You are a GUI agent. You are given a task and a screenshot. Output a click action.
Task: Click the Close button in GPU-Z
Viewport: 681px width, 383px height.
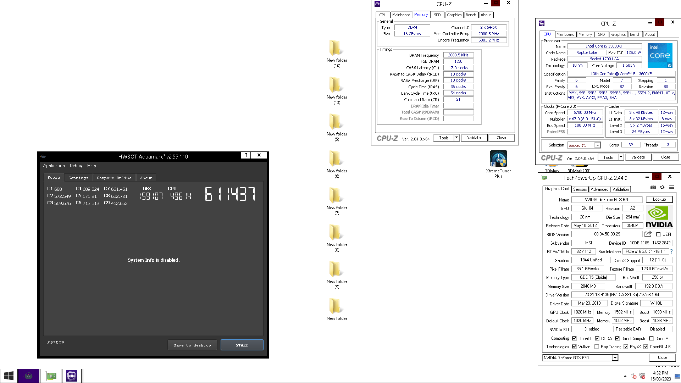(x=662, y=357)
